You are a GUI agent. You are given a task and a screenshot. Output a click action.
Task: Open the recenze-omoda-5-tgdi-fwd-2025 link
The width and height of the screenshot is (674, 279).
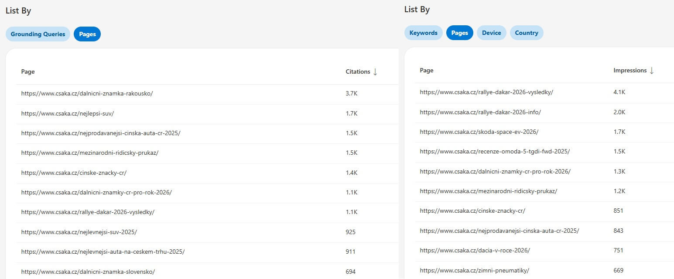pos(495,151)
